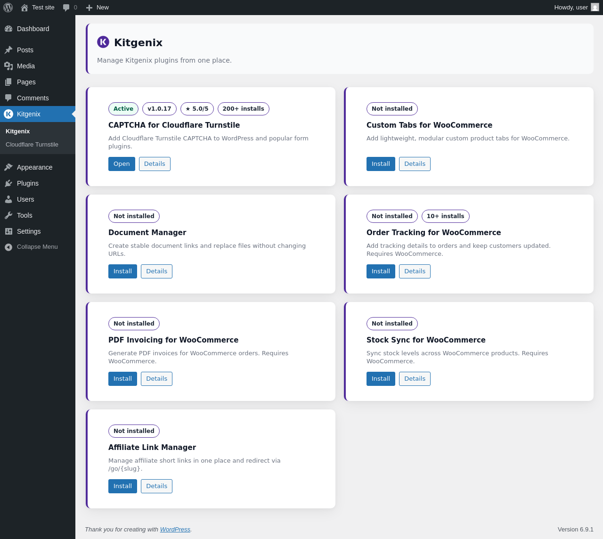
Task: View Details for Stock Sync for WooCommerce
Action: [x=415, y=379]
